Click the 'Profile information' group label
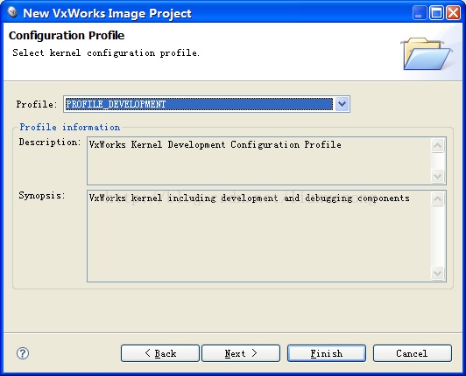Image resolution: width=466 pixels, height=376 pixels. point(70,127)
